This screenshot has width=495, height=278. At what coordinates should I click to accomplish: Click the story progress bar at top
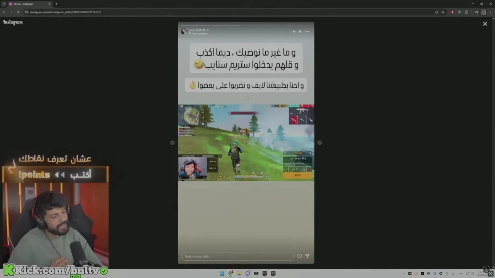click(x=246, y=26)
